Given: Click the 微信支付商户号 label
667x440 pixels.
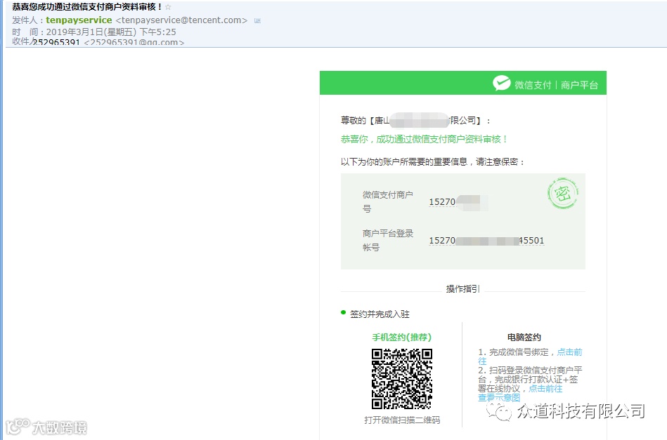Looking at the screenshot, I should [x=387, y=201].
